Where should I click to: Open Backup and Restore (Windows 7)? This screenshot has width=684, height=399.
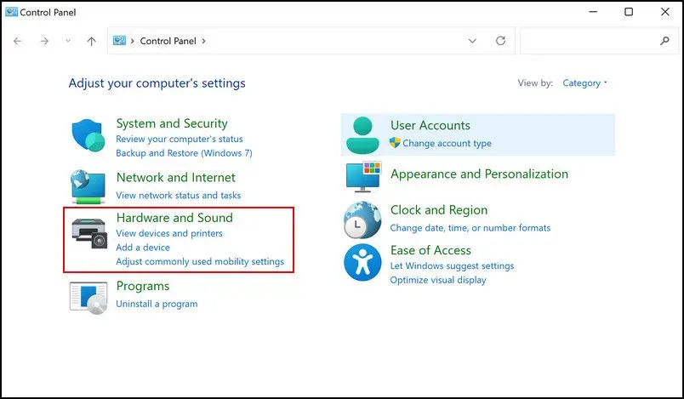184,153
